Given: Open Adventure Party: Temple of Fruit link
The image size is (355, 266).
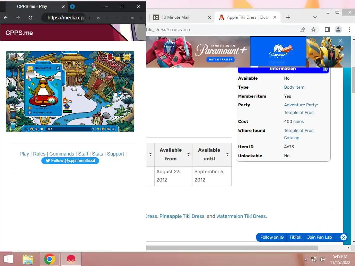Looking at the screenshot, I should 301,108.
